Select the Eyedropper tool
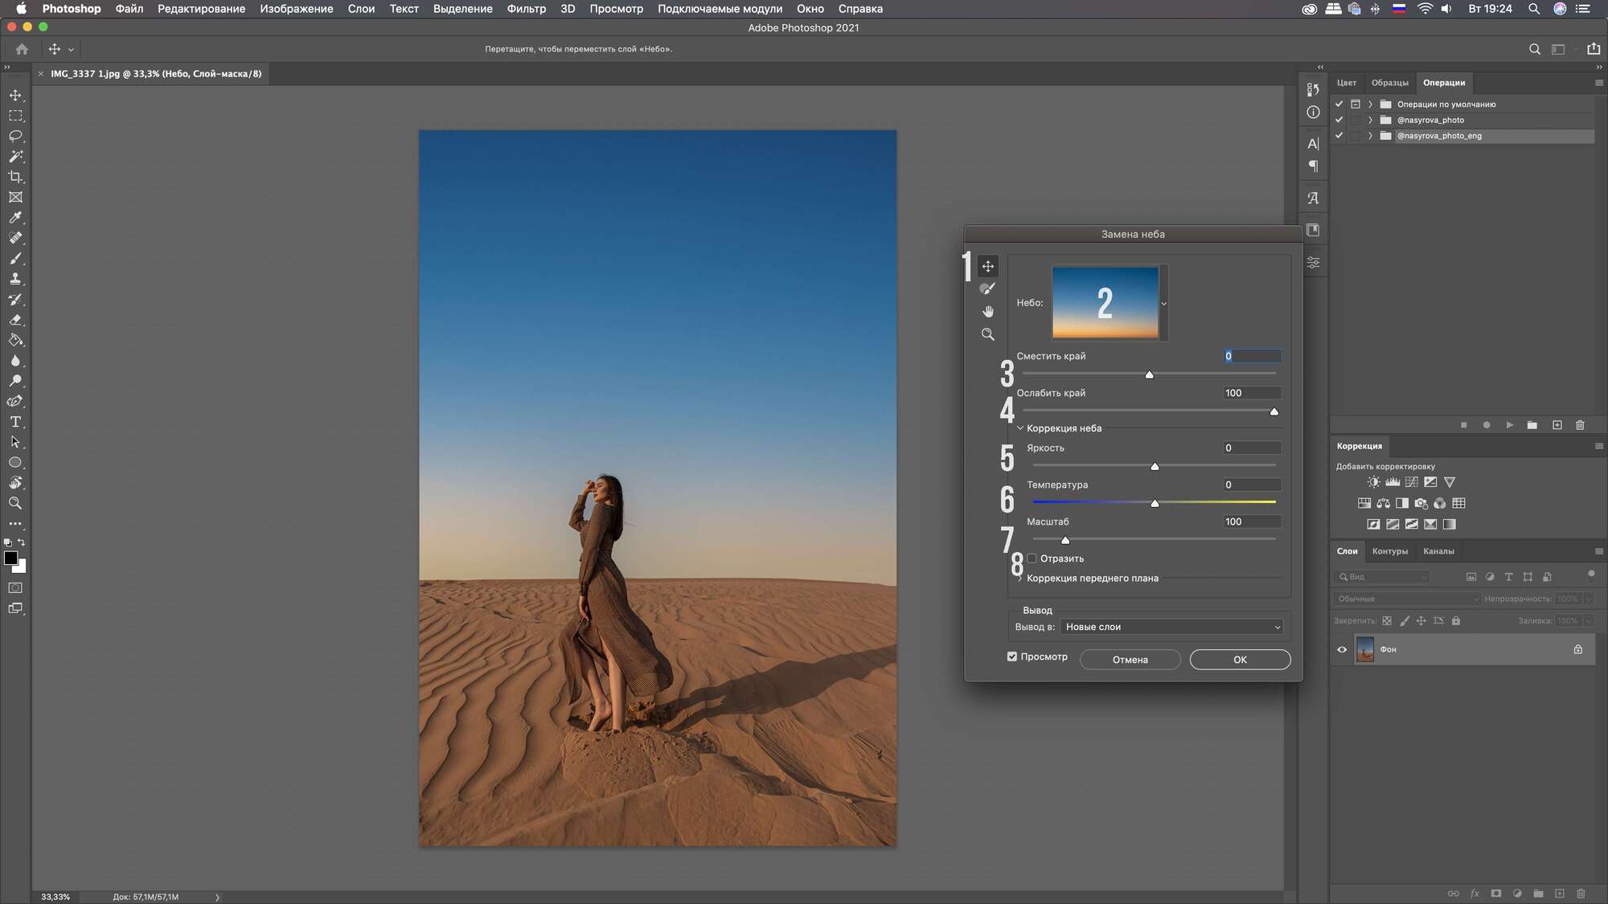 click(x=15, y=218)
